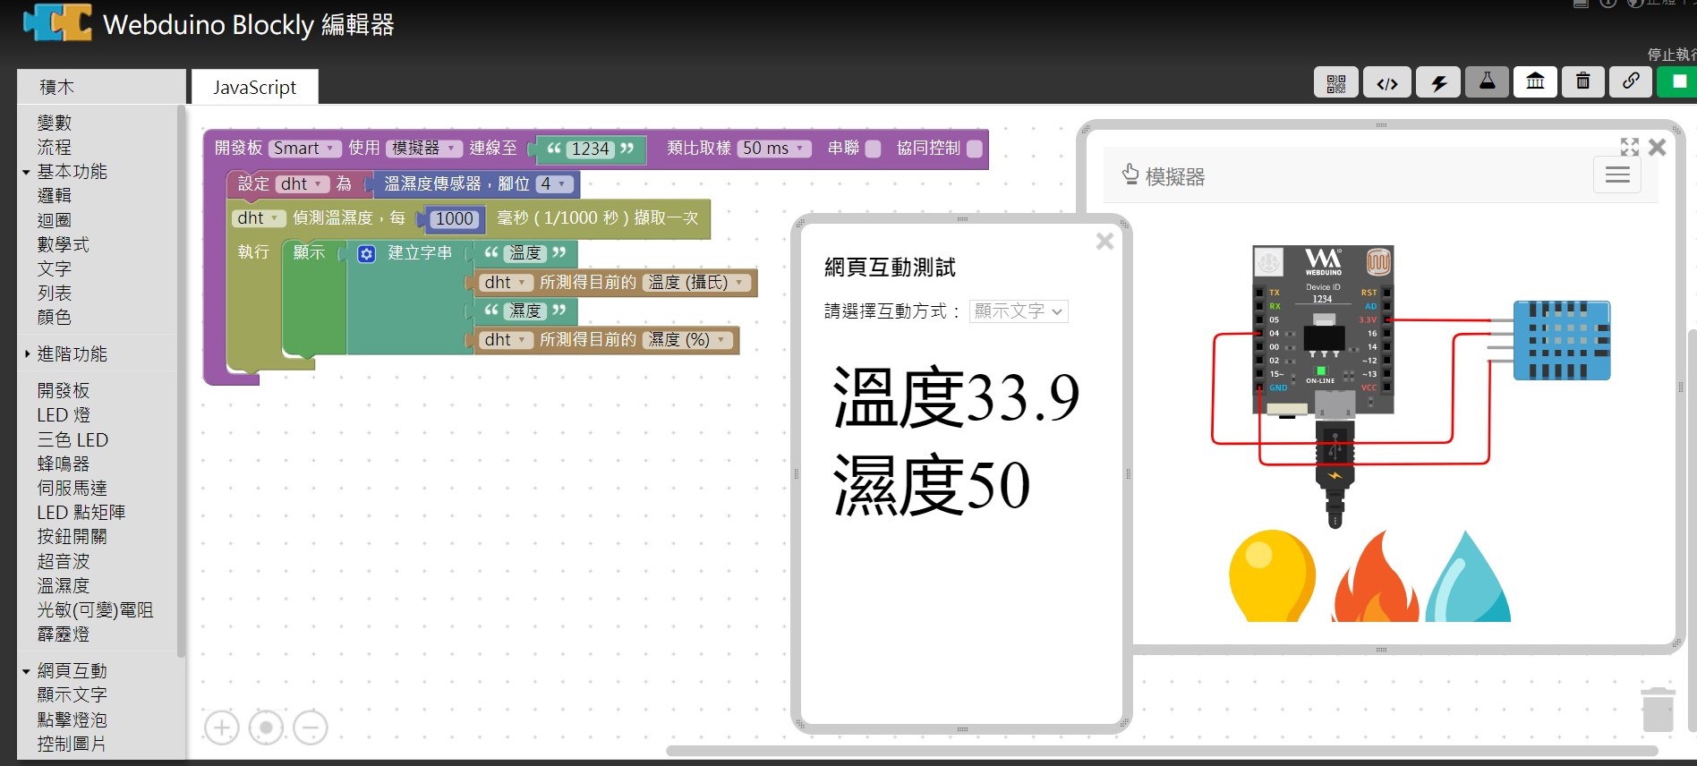The image size is (1697, 766).
Task: Open the 50 ms sampling rate dropdown
Action: click(773, 149)
